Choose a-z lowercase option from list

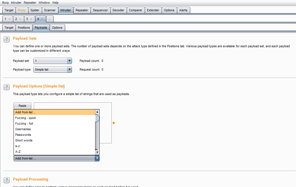[x=54, y=146]
